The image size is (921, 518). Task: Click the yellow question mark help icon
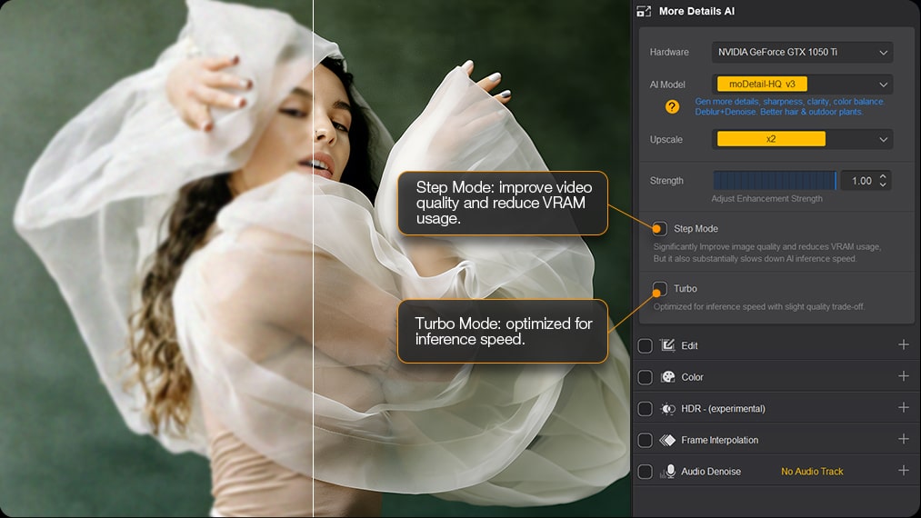[x=672, y=106]
